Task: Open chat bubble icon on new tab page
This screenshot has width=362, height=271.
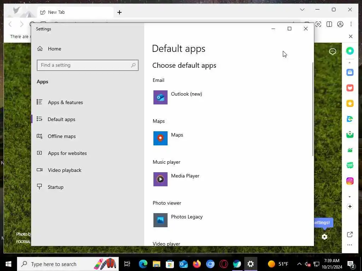Action: [x=332, y=52]
